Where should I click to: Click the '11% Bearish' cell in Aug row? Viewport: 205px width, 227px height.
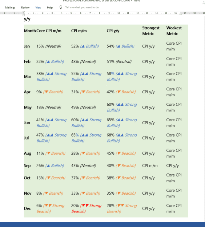pos(51,153)
